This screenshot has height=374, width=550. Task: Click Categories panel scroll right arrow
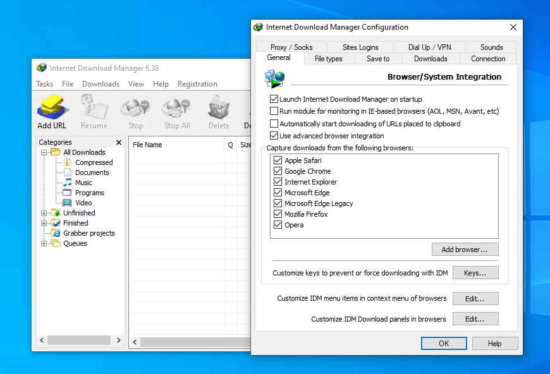click(119, 340)
